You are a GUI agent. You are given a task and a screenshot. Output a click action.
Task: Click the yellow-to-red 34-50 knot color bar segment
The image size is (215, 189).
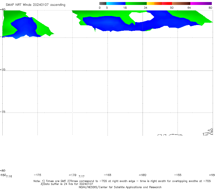click(x=159, y=3)
